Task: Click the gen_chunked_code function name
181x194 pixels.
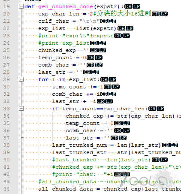Action: (66, 6)
